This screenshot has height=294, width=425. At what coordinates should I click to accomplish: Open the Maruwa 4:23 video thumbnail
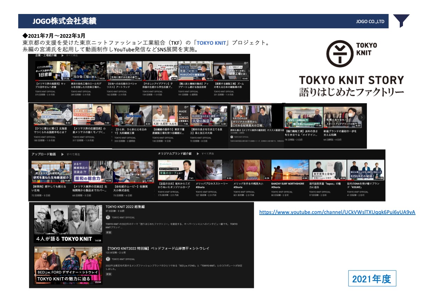132,116
